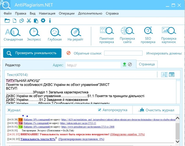Select the На рерайт check mode
The width and height of the screenshot is (185, 146).
point(75,34)
